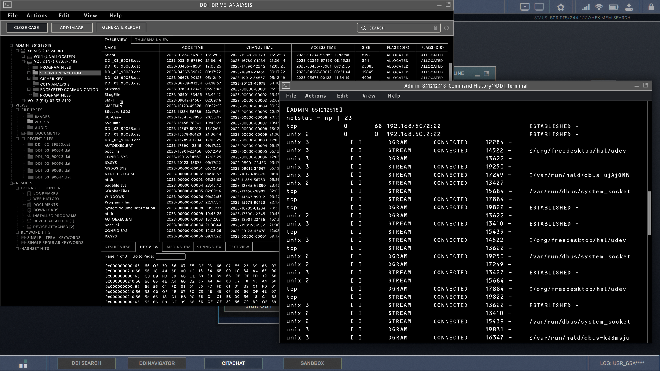The width and height of the screenshot is (660, 371).
Task: Click the Go to Page input box
Action: click(x=171, y=256)
